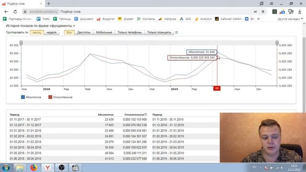Viewport: 306px width, 172px height.
Task: Grab the right chart range handle
Action: click(x=277, y=43)
